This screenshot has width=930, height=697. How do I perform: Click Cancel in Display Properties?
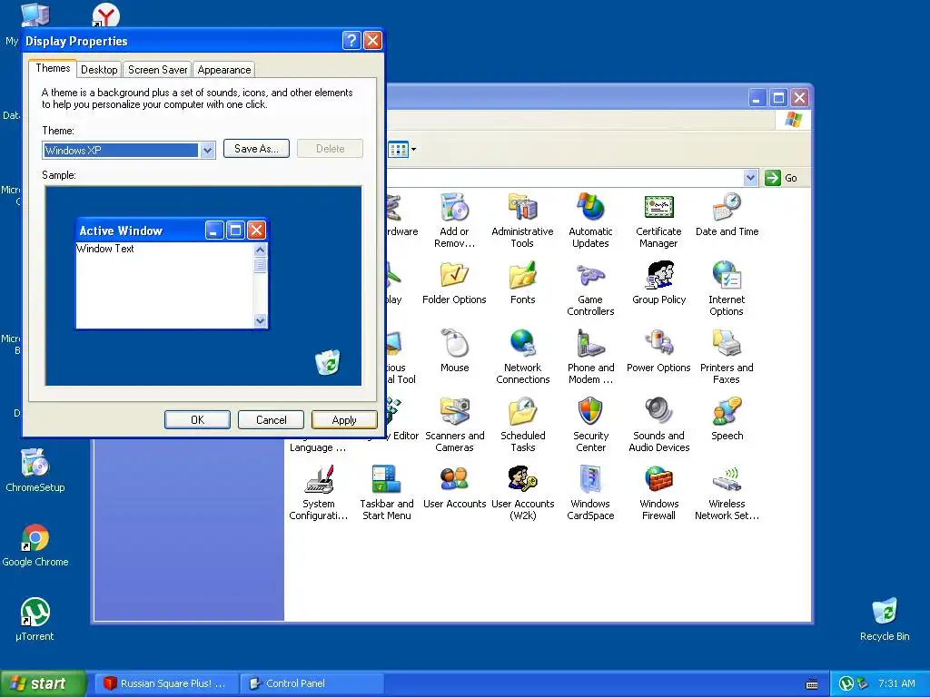click(x=271, y=419)
